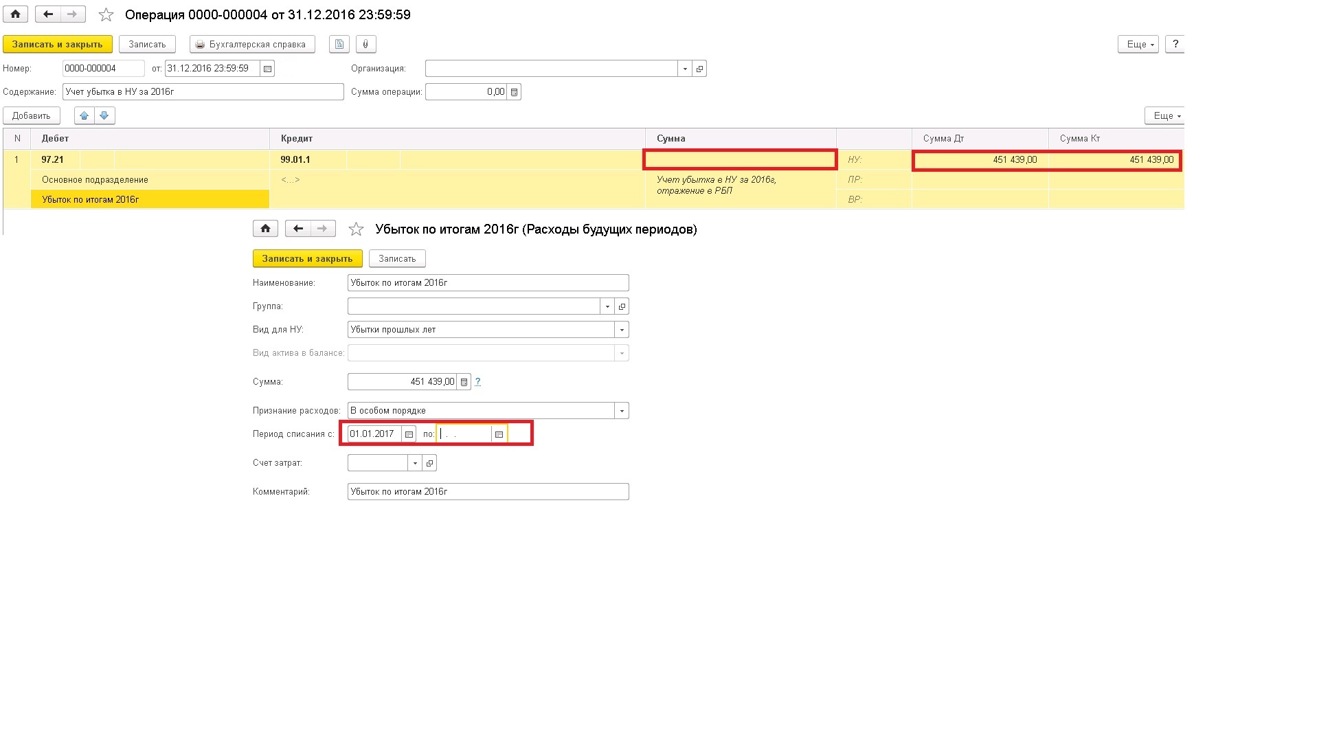Move row down with blue arrow
This screenshot has height=742, width=1319.
coord(104,115)
